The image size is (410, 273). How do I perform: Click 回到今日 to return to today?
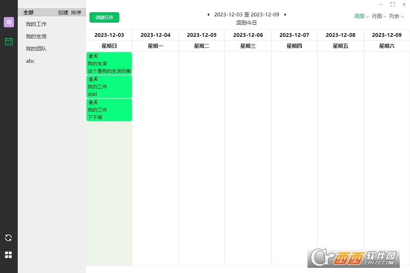247,23
